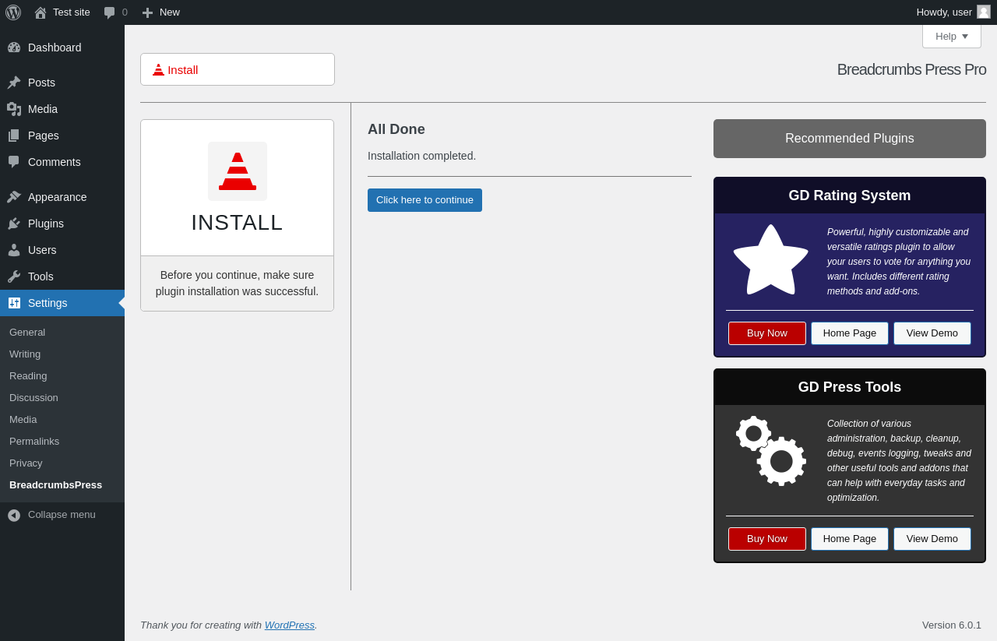
Task: Open General settings submenu
Action: [x=62, y=333]
